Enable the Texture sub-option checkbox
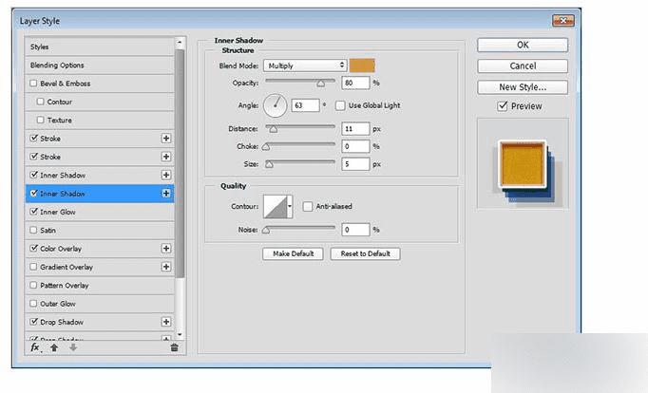 [x=40, y=120]
